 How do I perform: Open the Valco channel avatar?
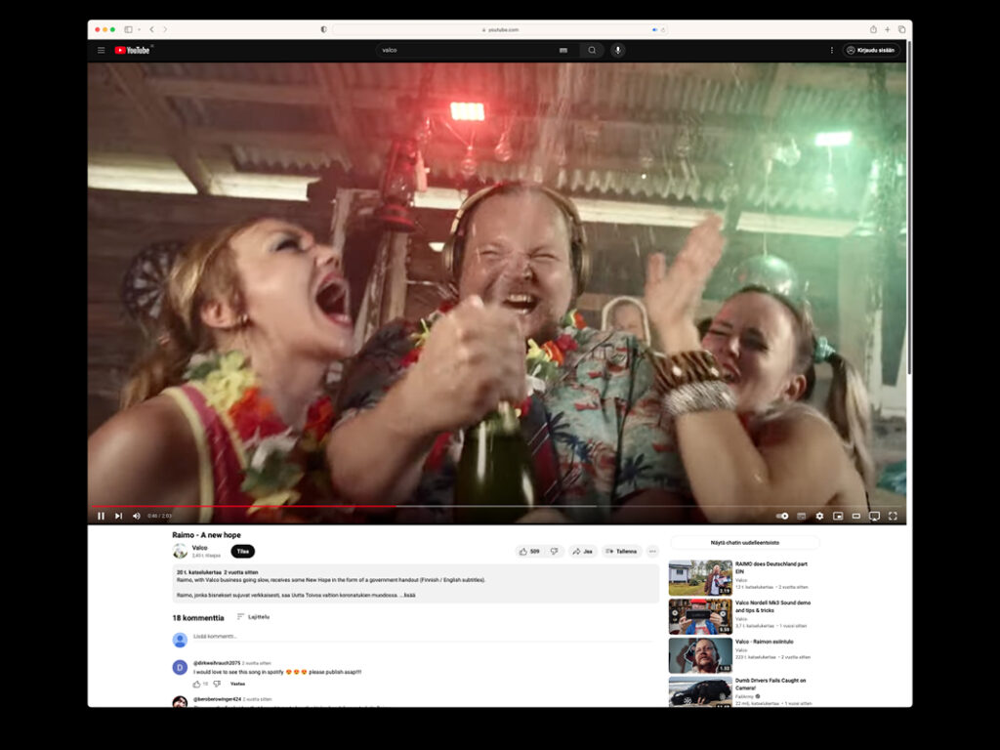[x=180, y=551]
